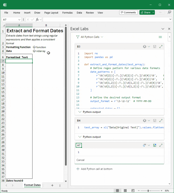This screenshot has width=174, height=193.
Task: Expand the B3 code cell editor
Action: tap(161, 47)
